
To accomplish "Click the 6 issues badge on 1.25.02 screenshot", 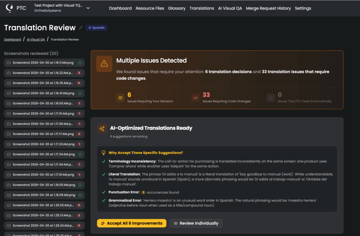I will (x=79, y=205).
